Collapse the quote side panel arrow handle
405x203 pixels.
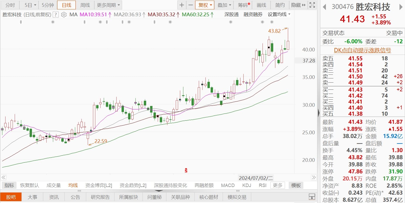coord(319,113)
